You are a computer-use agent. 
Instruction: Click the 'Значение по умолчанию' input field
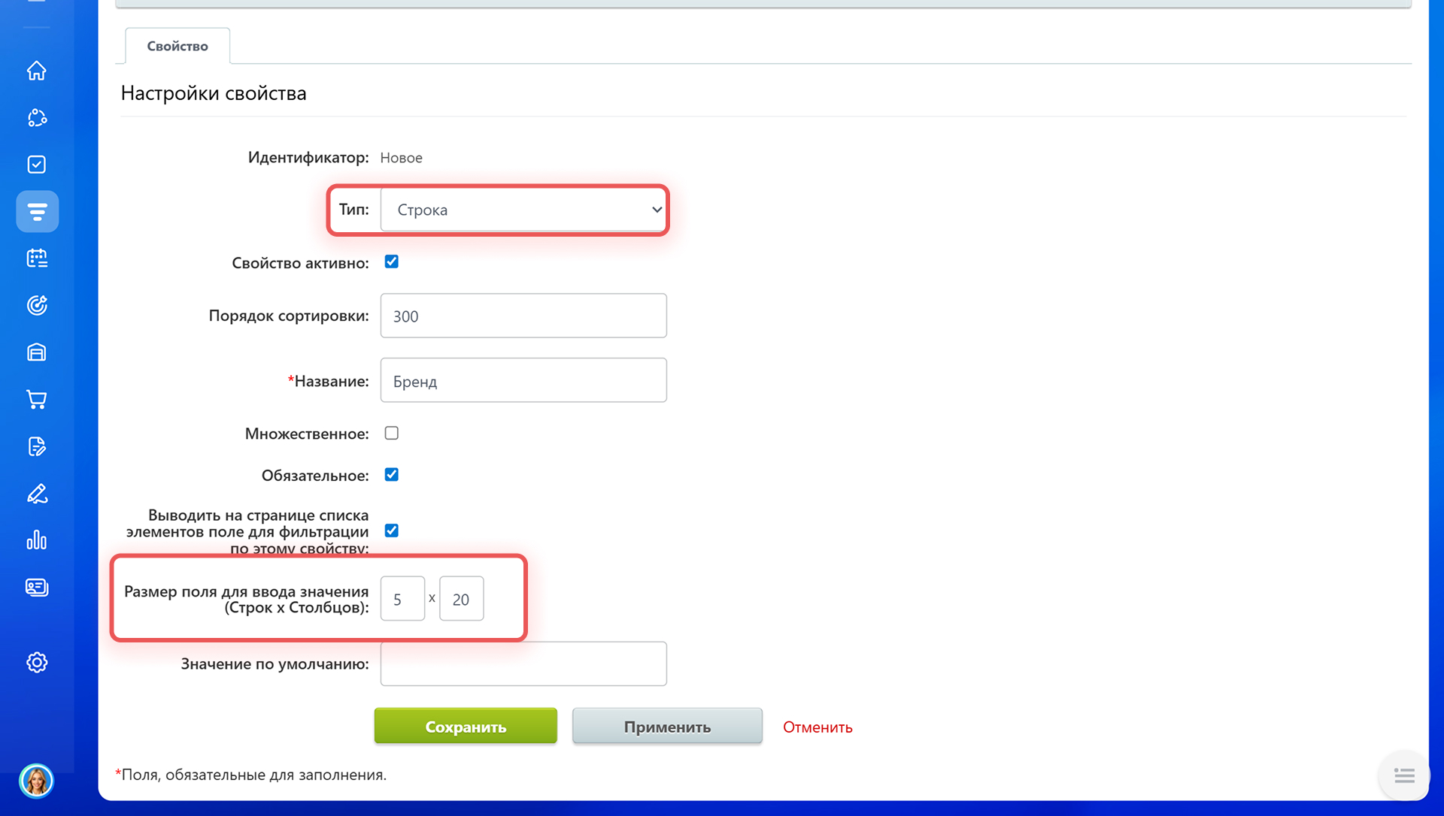(523, 663)
